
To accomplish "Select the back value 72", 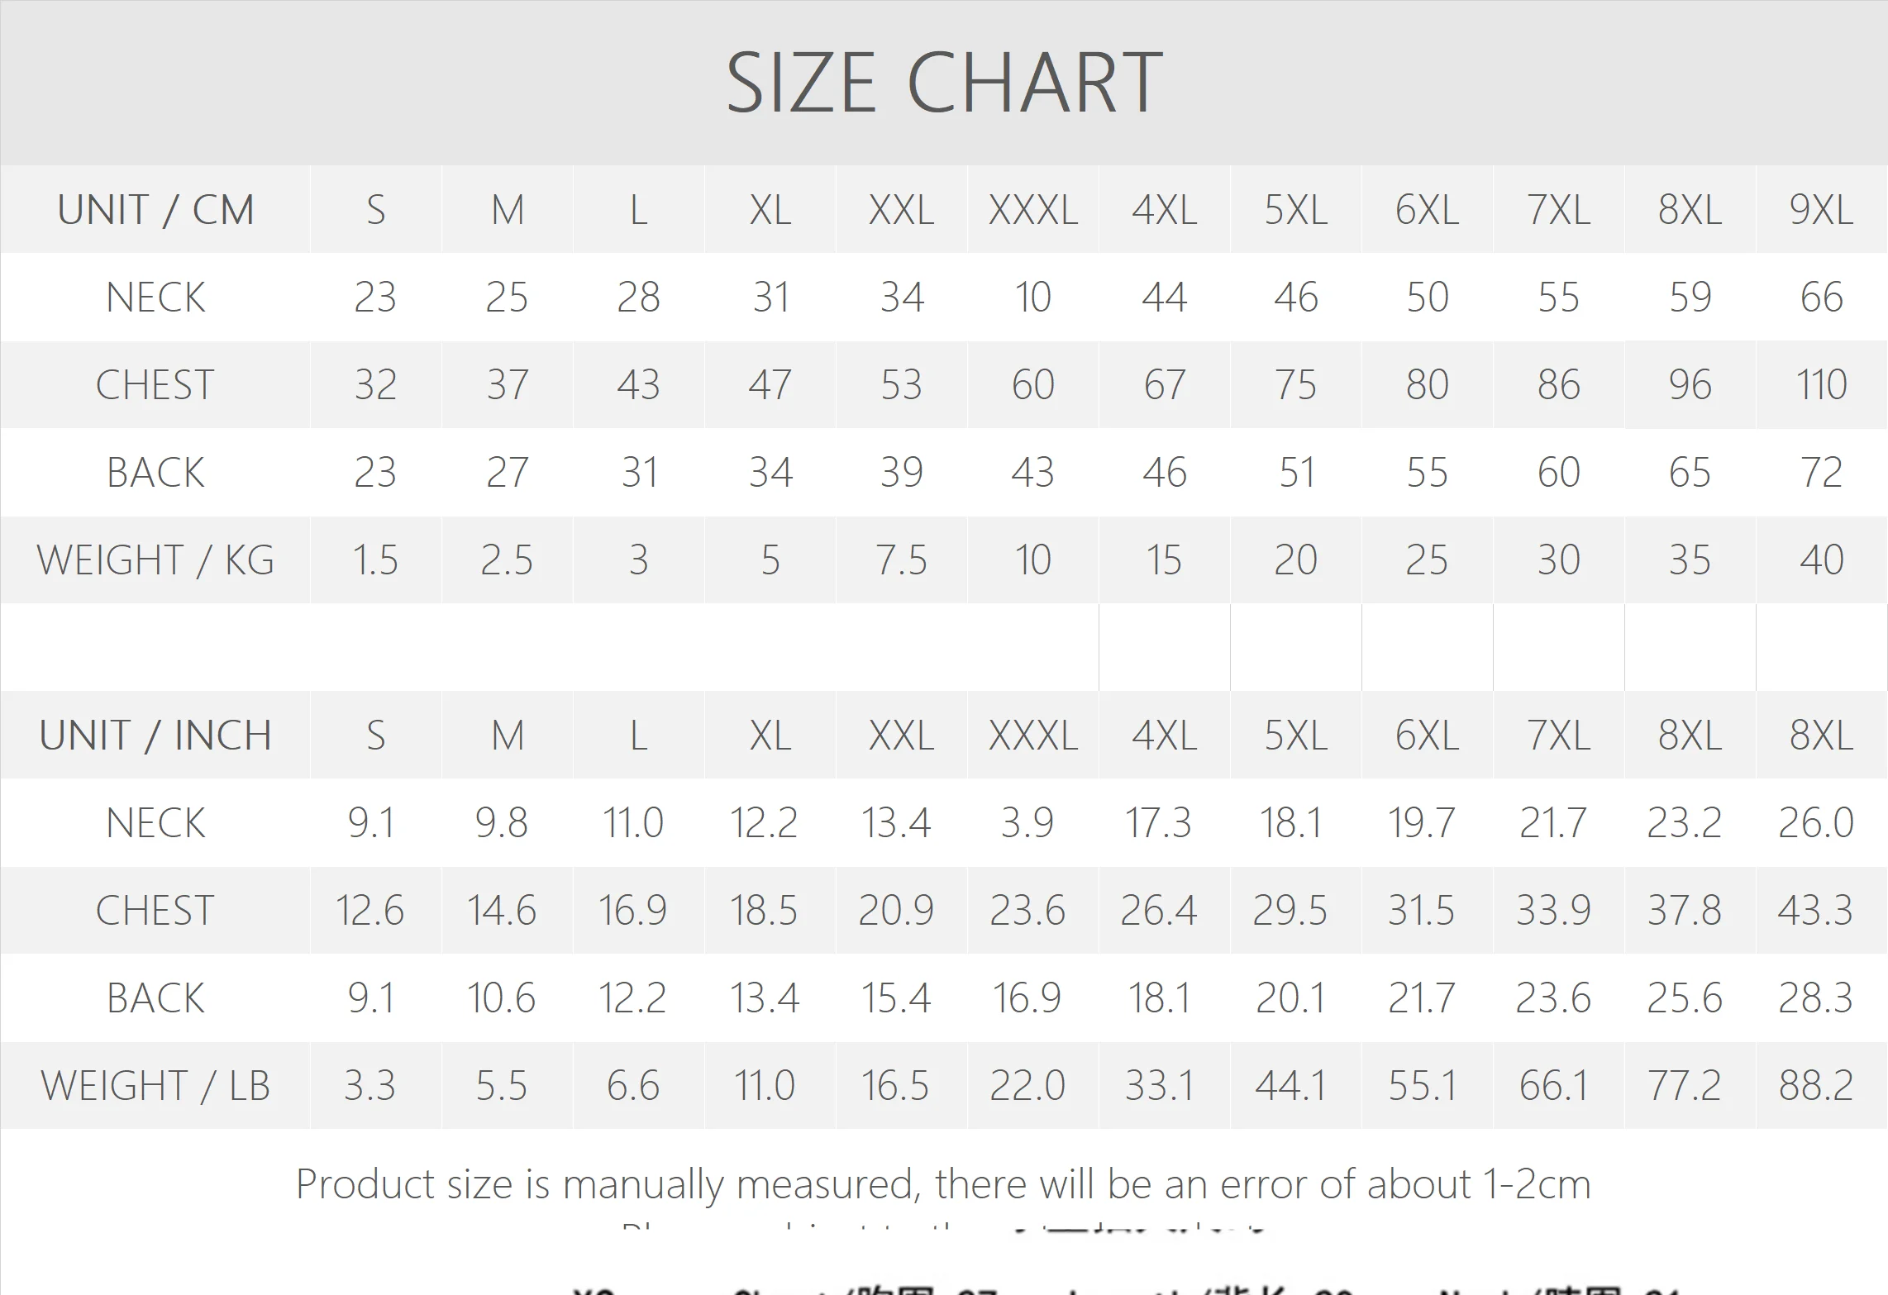I will (x=1821, y=473).
